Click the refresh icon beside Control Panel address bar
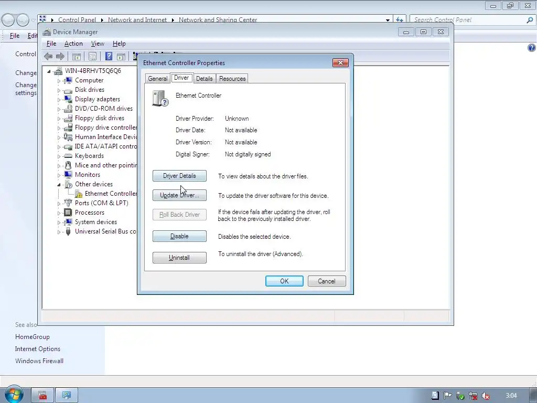The width and height of the screenshot is (537, 403). (x=399, y=20)
